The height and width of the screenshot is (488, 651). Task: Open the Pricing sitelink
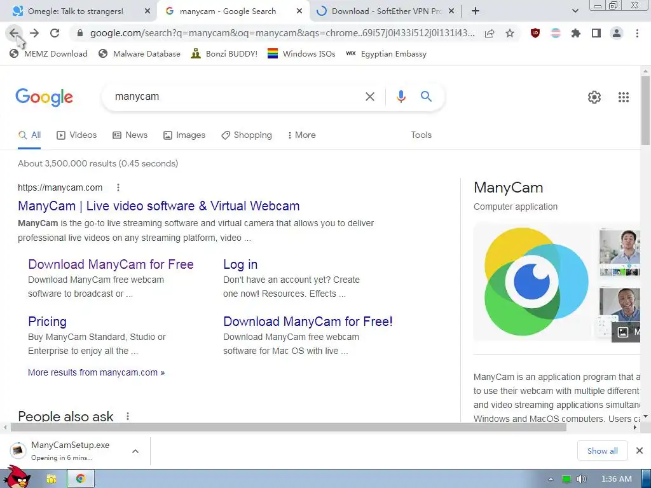point(47,322)
